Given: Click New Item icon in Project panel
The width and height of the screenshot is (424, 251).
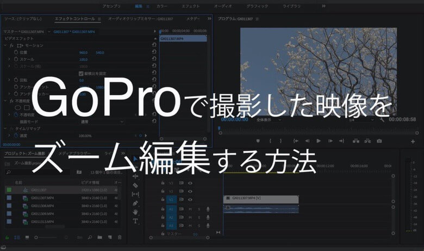Looking at the screenshot, I should [x=110, y=237].
